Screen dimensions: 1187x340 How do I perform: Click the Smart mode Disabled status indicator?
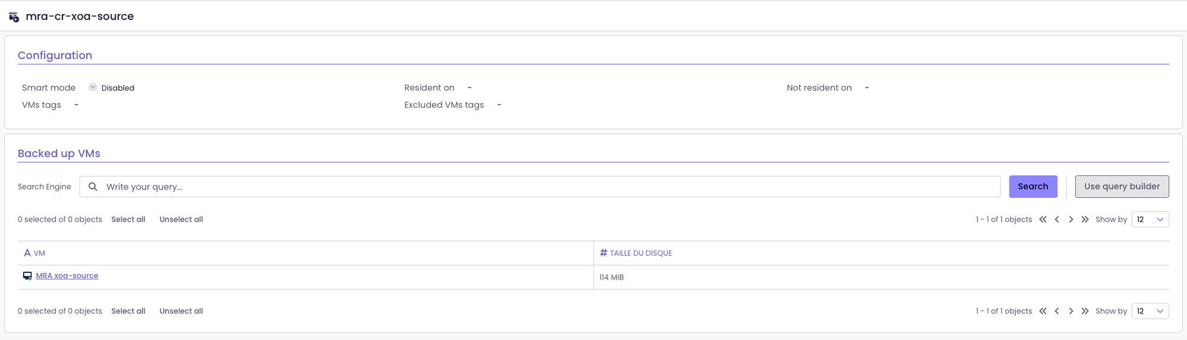point(93,87)
